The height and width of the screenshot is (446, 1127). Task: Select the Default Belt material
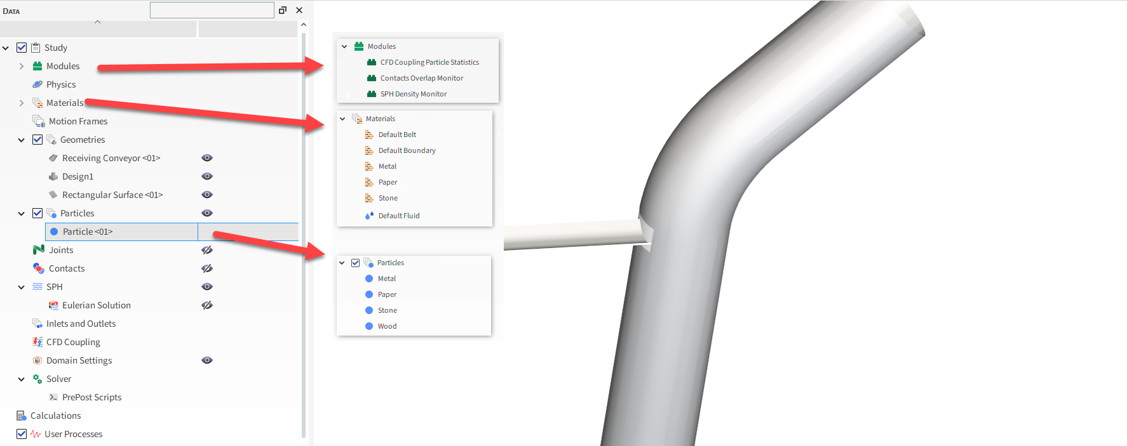(398, 134)
